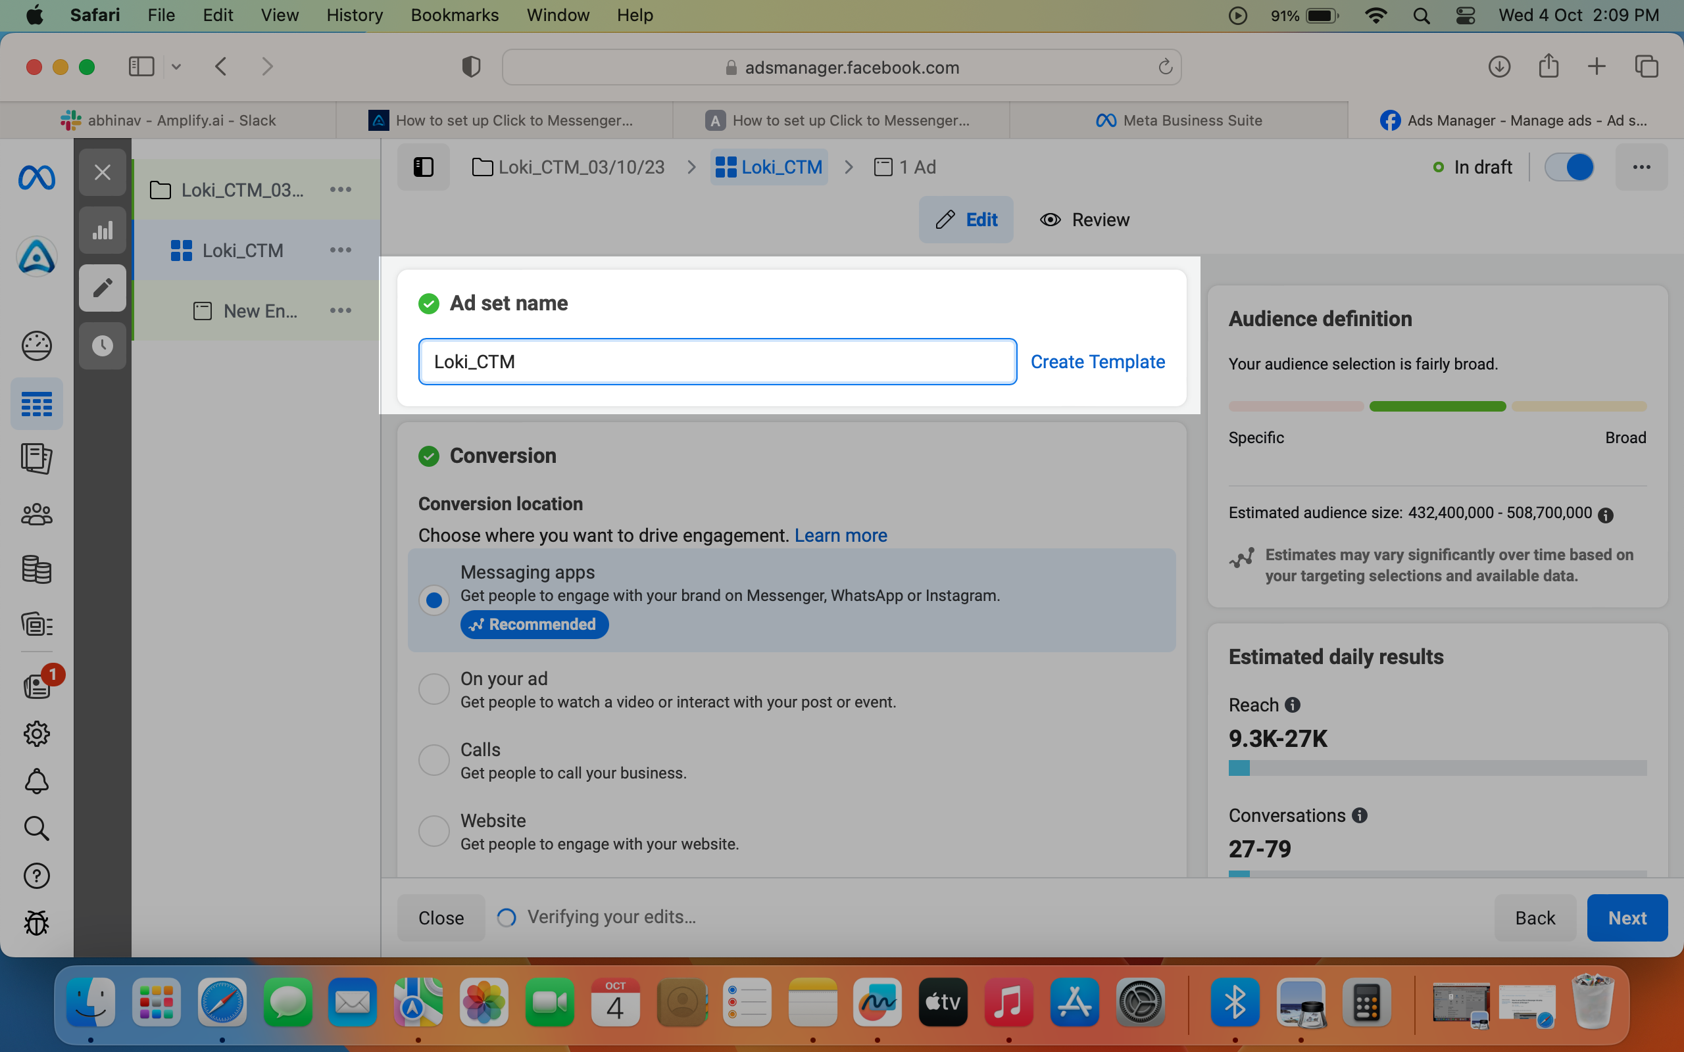Screen dimensions: 1684x1052
Task: Open the Advertising settings list icon
Action: [x=36, y=624]
